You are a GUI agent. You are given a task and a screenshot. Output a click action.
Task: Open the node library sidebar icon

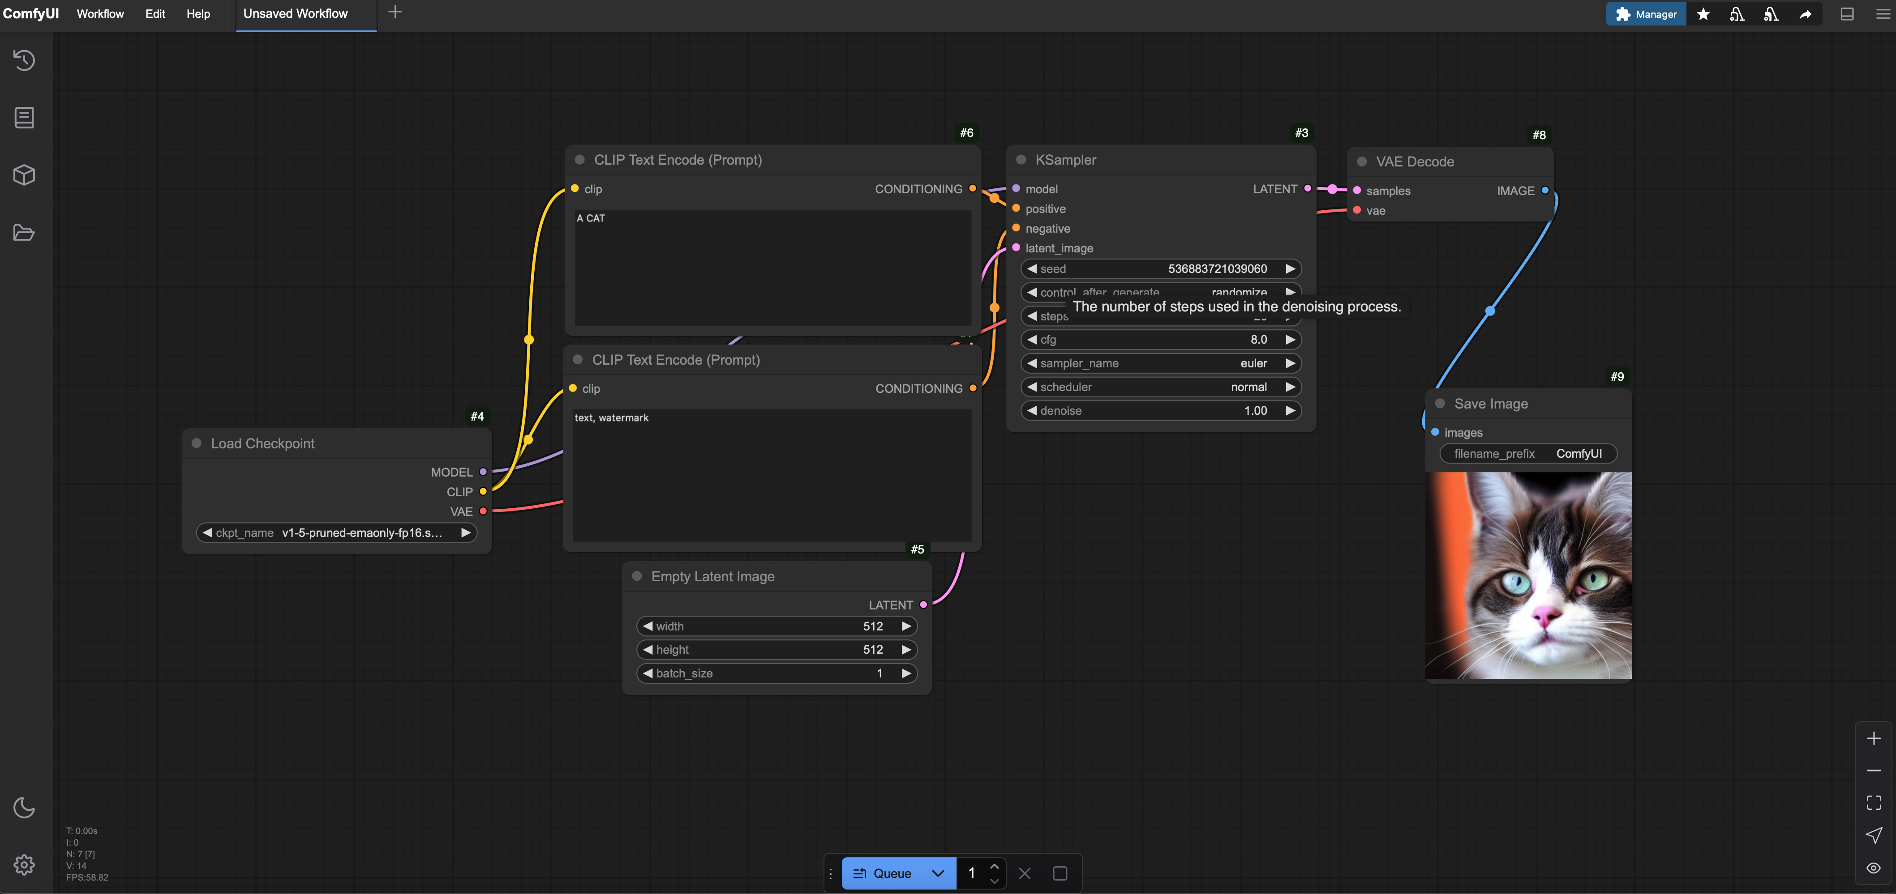24,118
